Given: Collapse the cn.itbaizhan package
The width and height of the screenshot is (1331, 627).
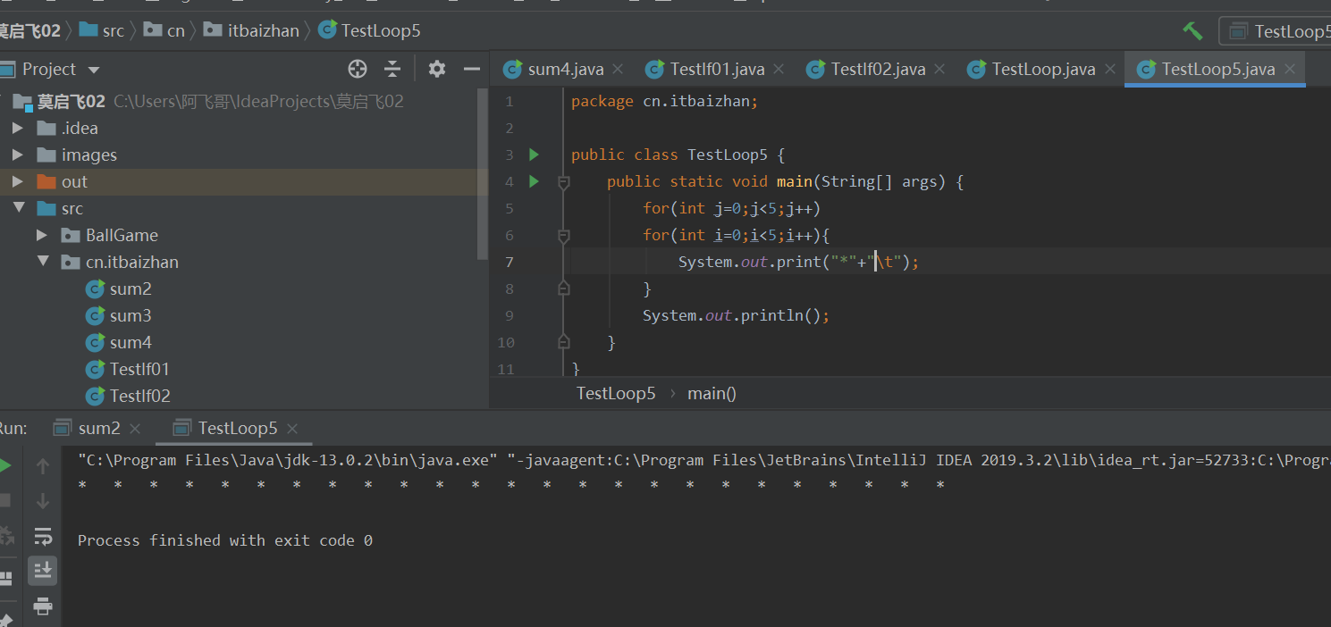Looking at the screenshot, I should coord(42,262).
